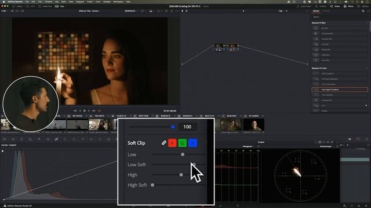Open the Qualifier eyedropper palette
This screenshot has width=371, height=208.
click(82, 139)
